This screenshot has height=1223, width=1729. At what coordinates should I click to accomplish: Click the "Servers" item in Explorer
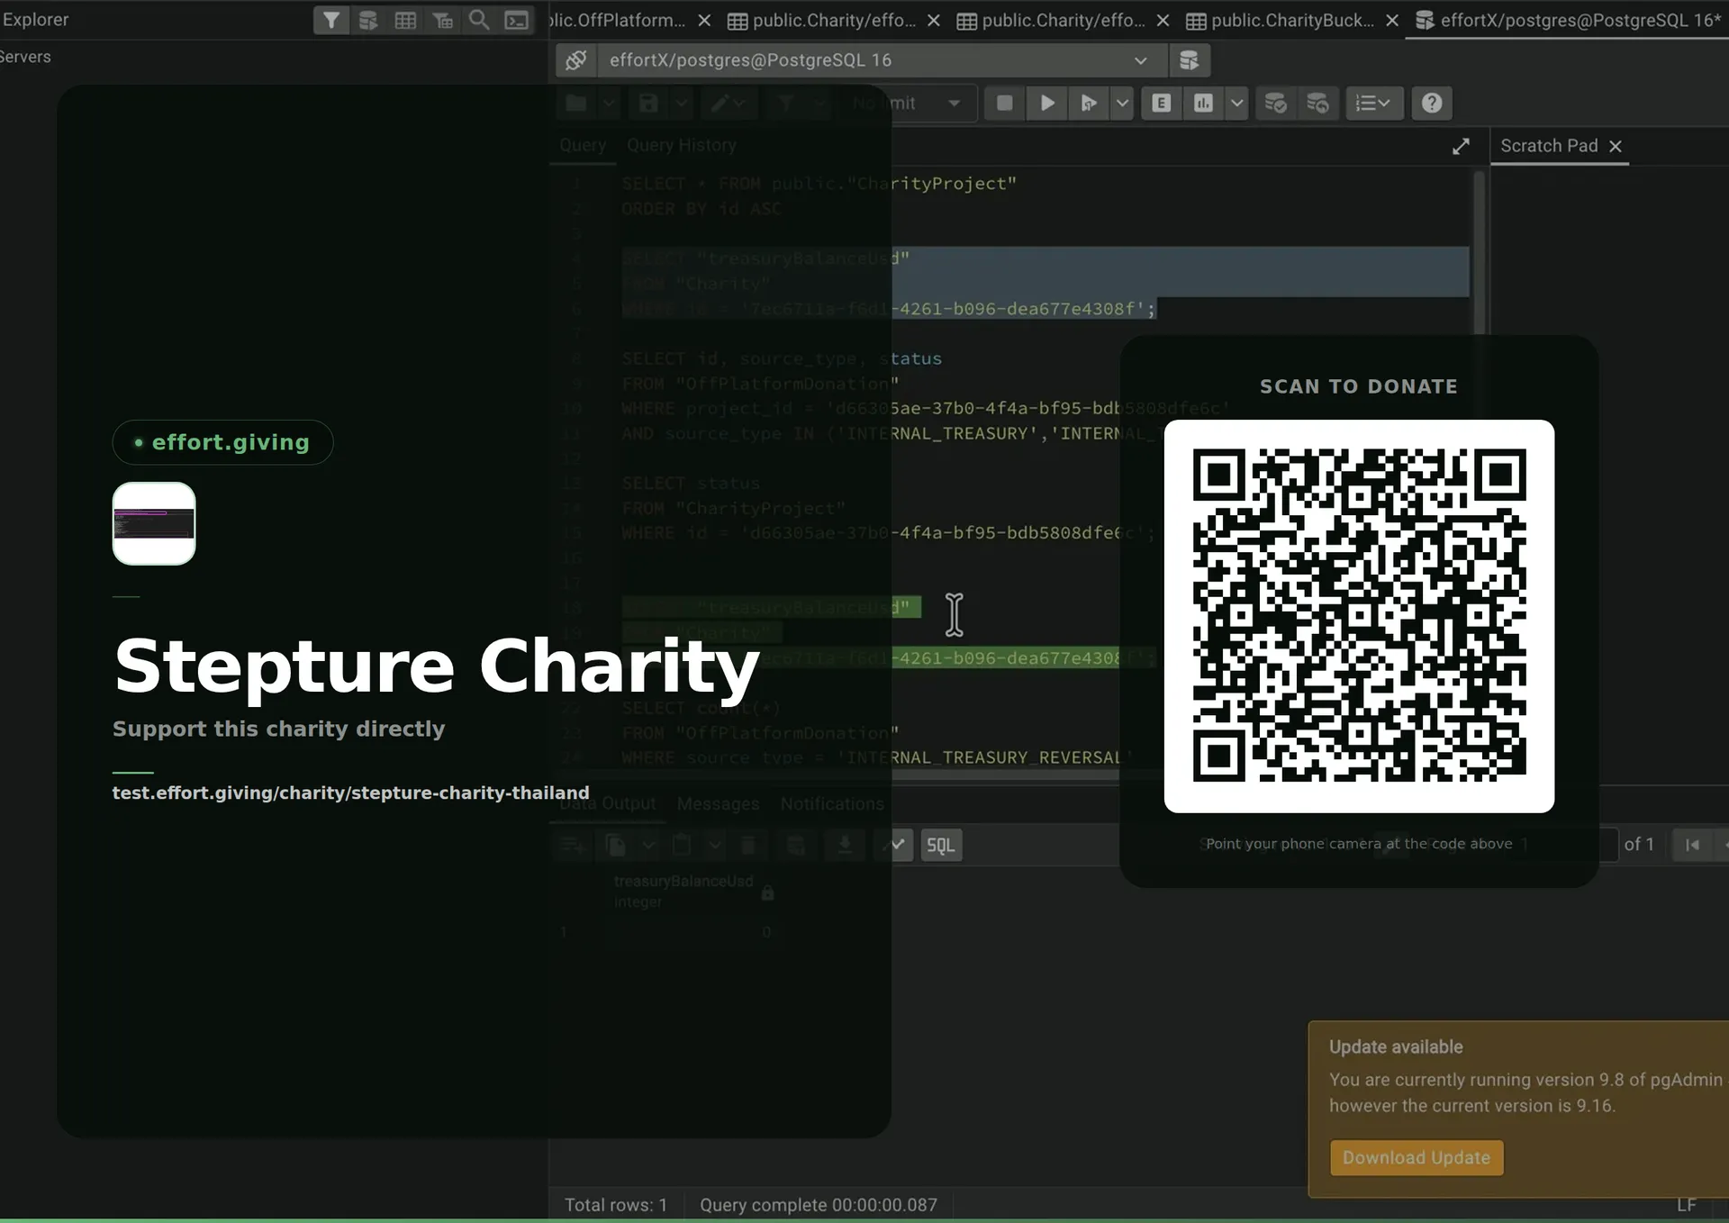click(x=25, y=57)
